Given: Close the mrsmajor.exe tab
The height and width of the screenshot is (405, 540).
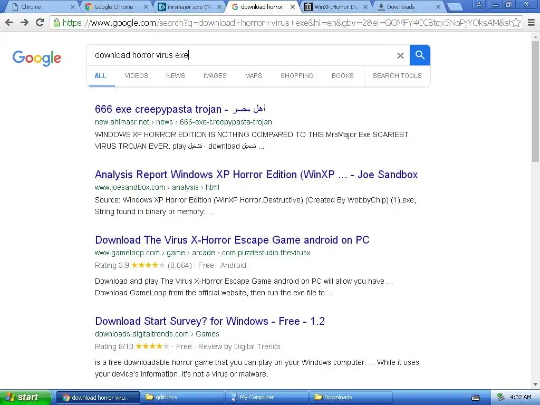Looking at the screenshot, I should (x=219, y=7).
